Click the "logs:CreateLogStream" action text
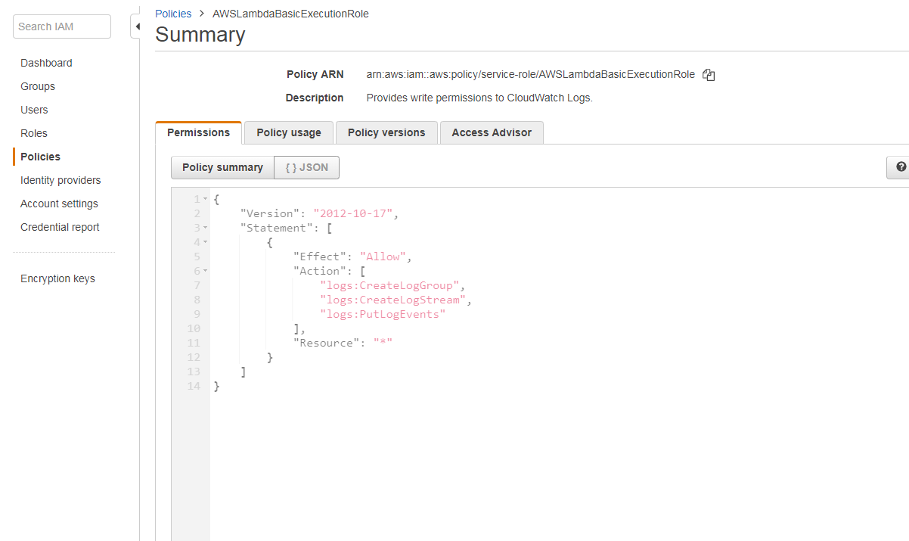Viewport: 909px width, 541px height. [x=393, y=300]
